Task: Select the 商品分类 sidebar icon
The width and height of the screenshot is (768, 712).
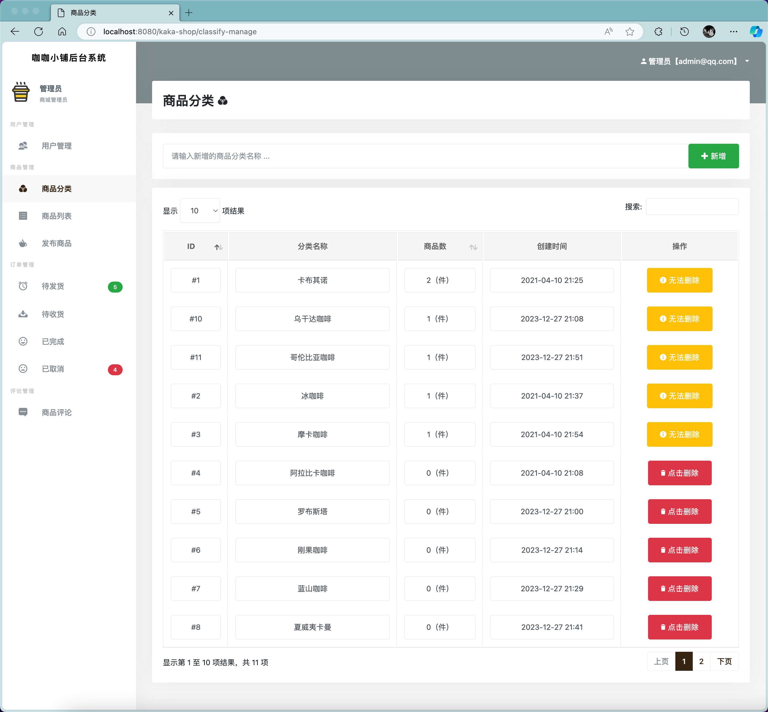Action: click(x=23, y=189)
